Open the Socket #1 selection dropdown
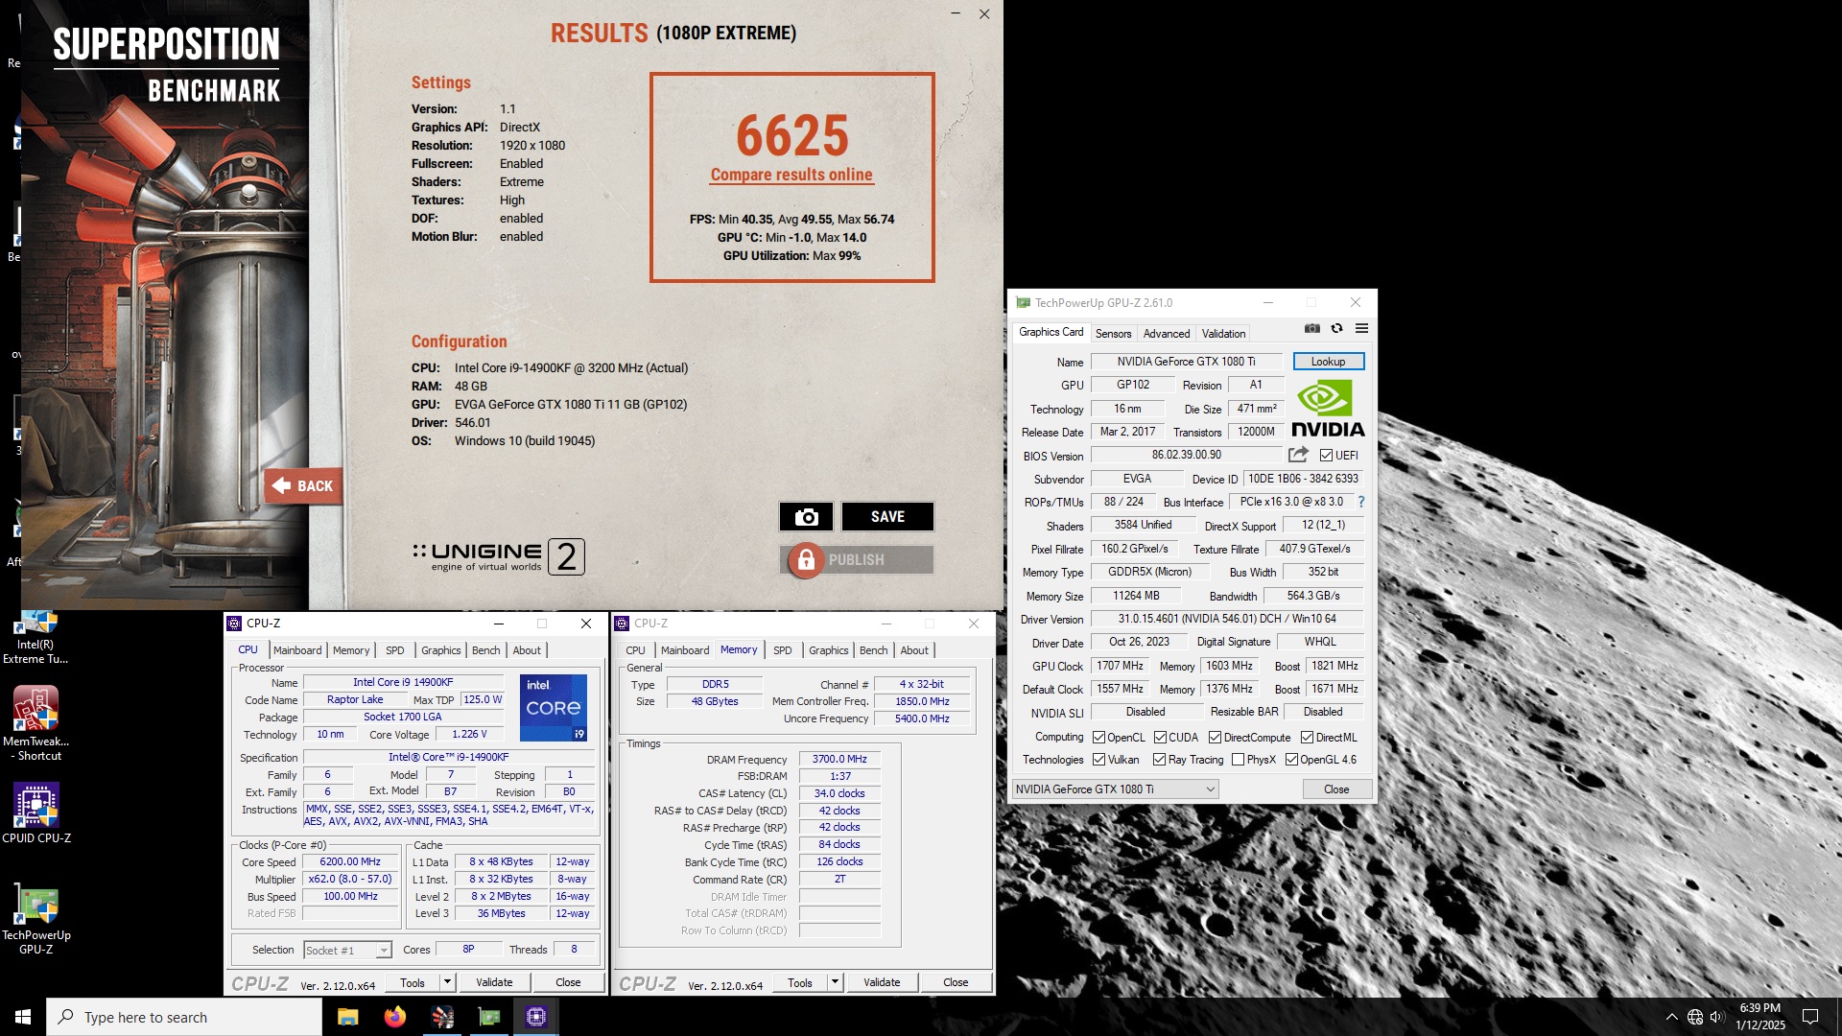 point(347,951)
